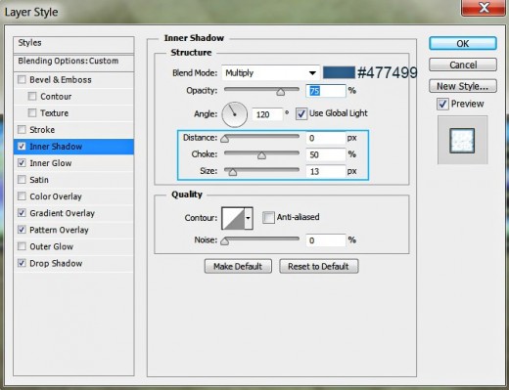
Task: Click the style preview thumbnail
Action: point(462,141)
